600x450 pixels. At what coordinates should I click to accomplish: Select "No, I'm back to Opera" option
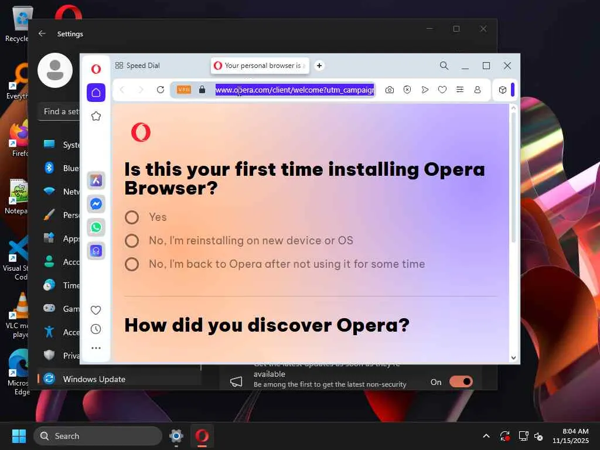pos(132,264)
